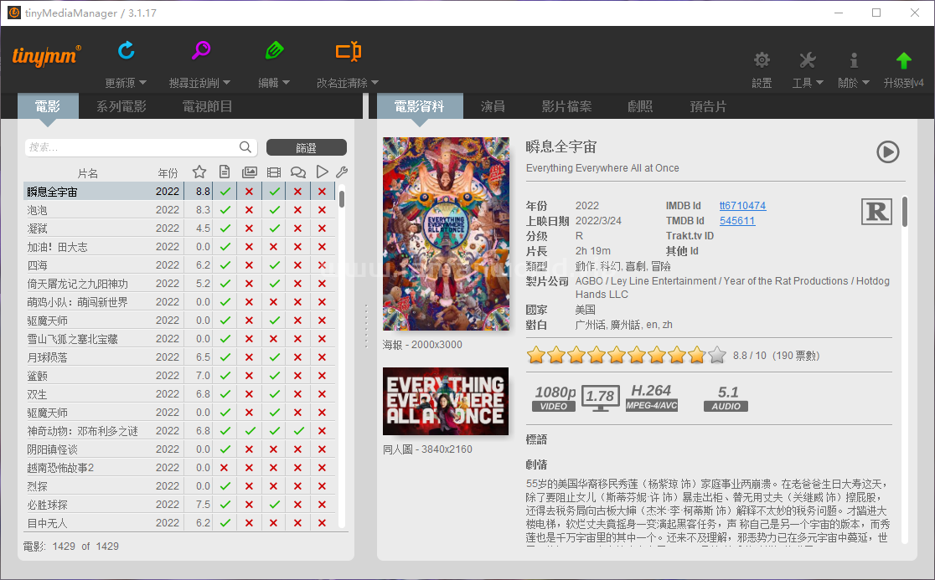Click the orange rename and cleanup icon

(x=348, y=52)
